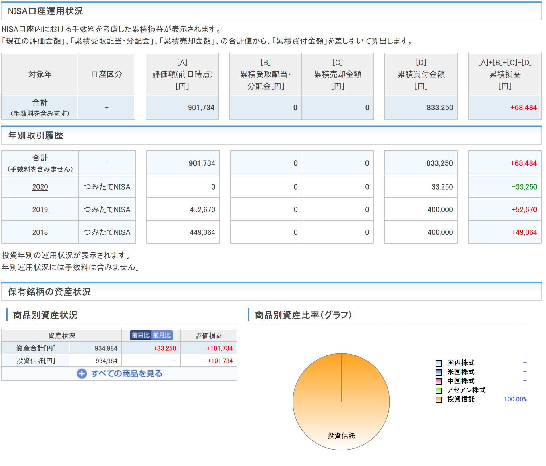The image size is (546, 466).
Task: Click the アセアン株式 green legend swatch
Action: [439, 390]
